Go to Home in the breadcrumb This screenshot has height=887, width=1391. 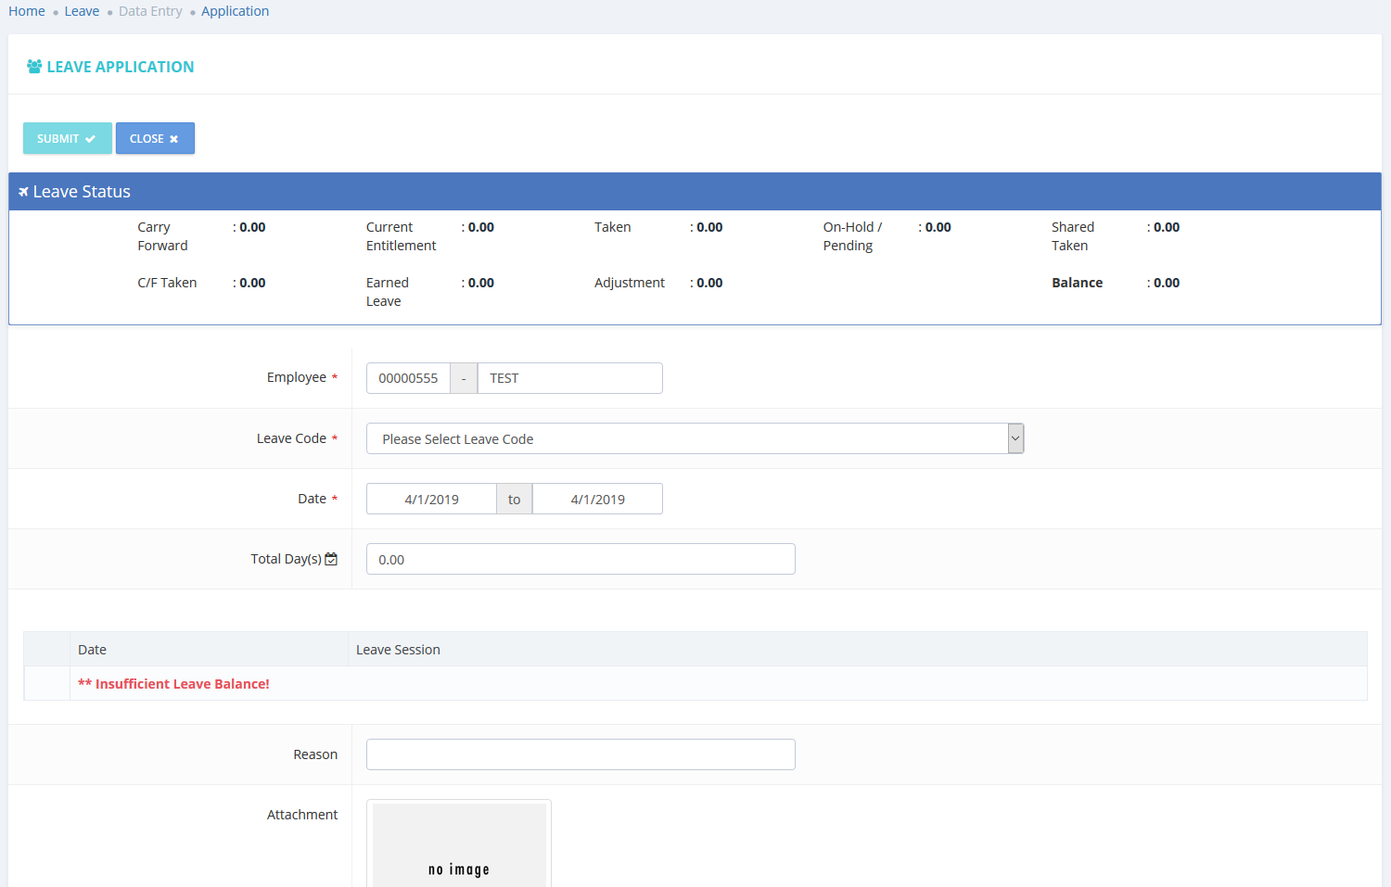(x=27, y=11)
